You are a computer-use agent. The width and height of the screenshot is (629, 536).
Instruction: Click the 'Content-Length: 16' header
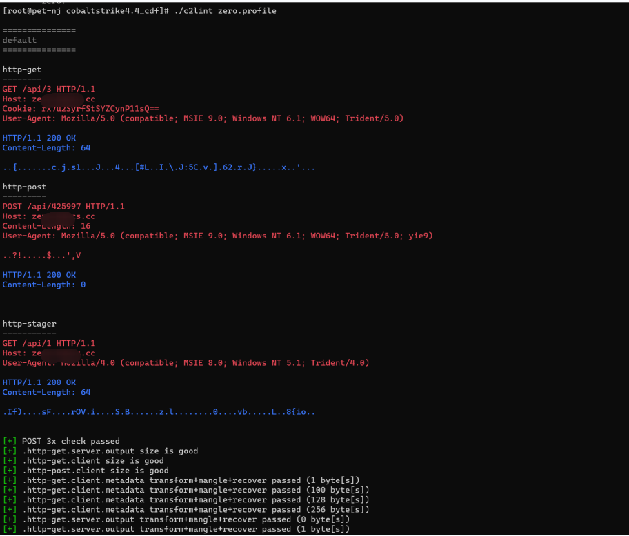[46, 226]
